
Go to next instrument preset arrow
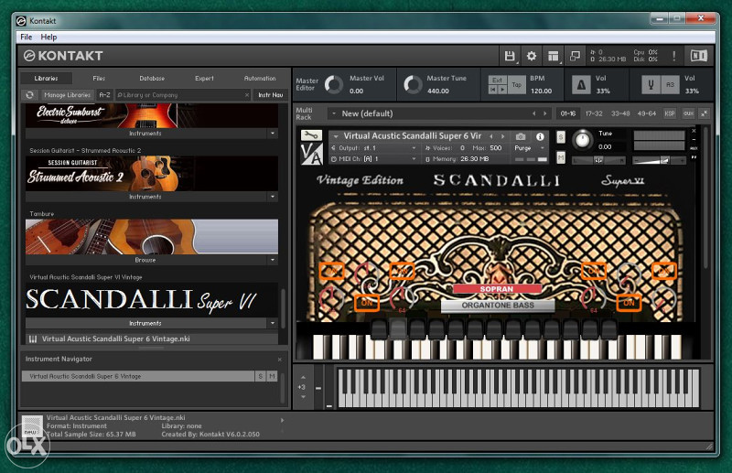click(x=502, y=136)
